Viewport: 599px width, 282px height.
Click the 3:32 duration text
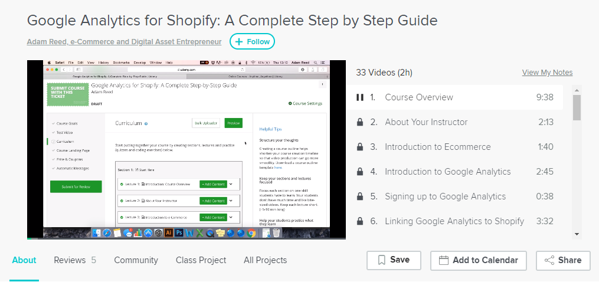(545, 221)
